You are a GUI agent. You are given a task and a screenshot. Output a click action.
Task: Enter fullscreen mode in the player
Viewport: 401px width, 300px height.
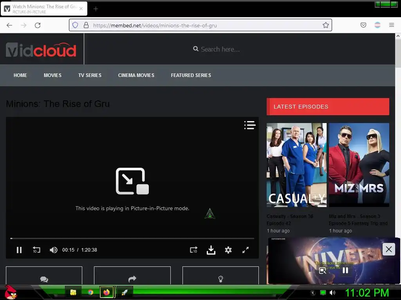[x=246, y=250]
